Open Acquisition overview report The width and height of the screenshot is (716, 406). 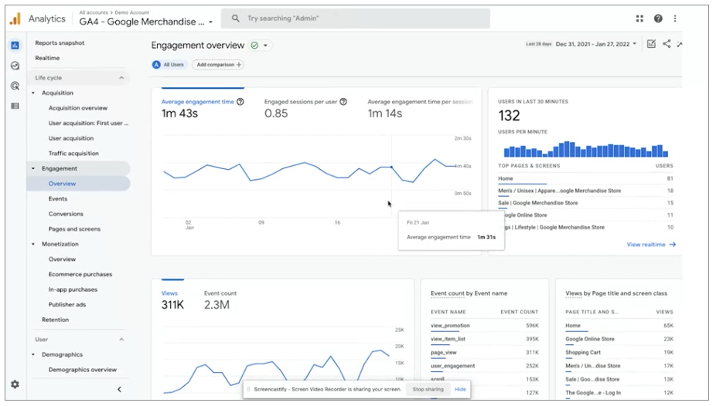tap(78, 108)
